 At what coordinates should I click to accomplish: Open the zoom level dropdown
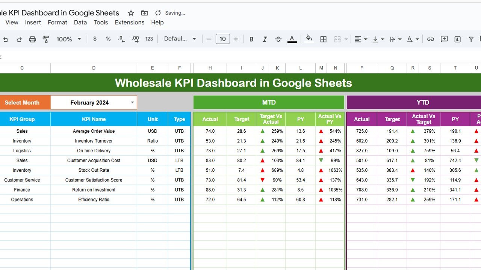(69, 39)
